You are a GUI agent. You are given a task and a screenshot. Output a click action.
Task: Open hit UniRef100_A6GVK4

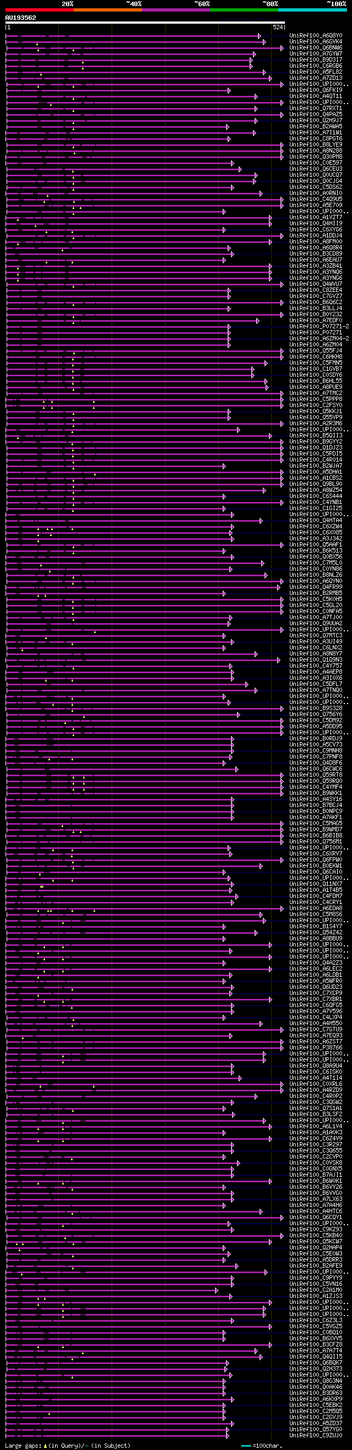click(x=316, y=42)
